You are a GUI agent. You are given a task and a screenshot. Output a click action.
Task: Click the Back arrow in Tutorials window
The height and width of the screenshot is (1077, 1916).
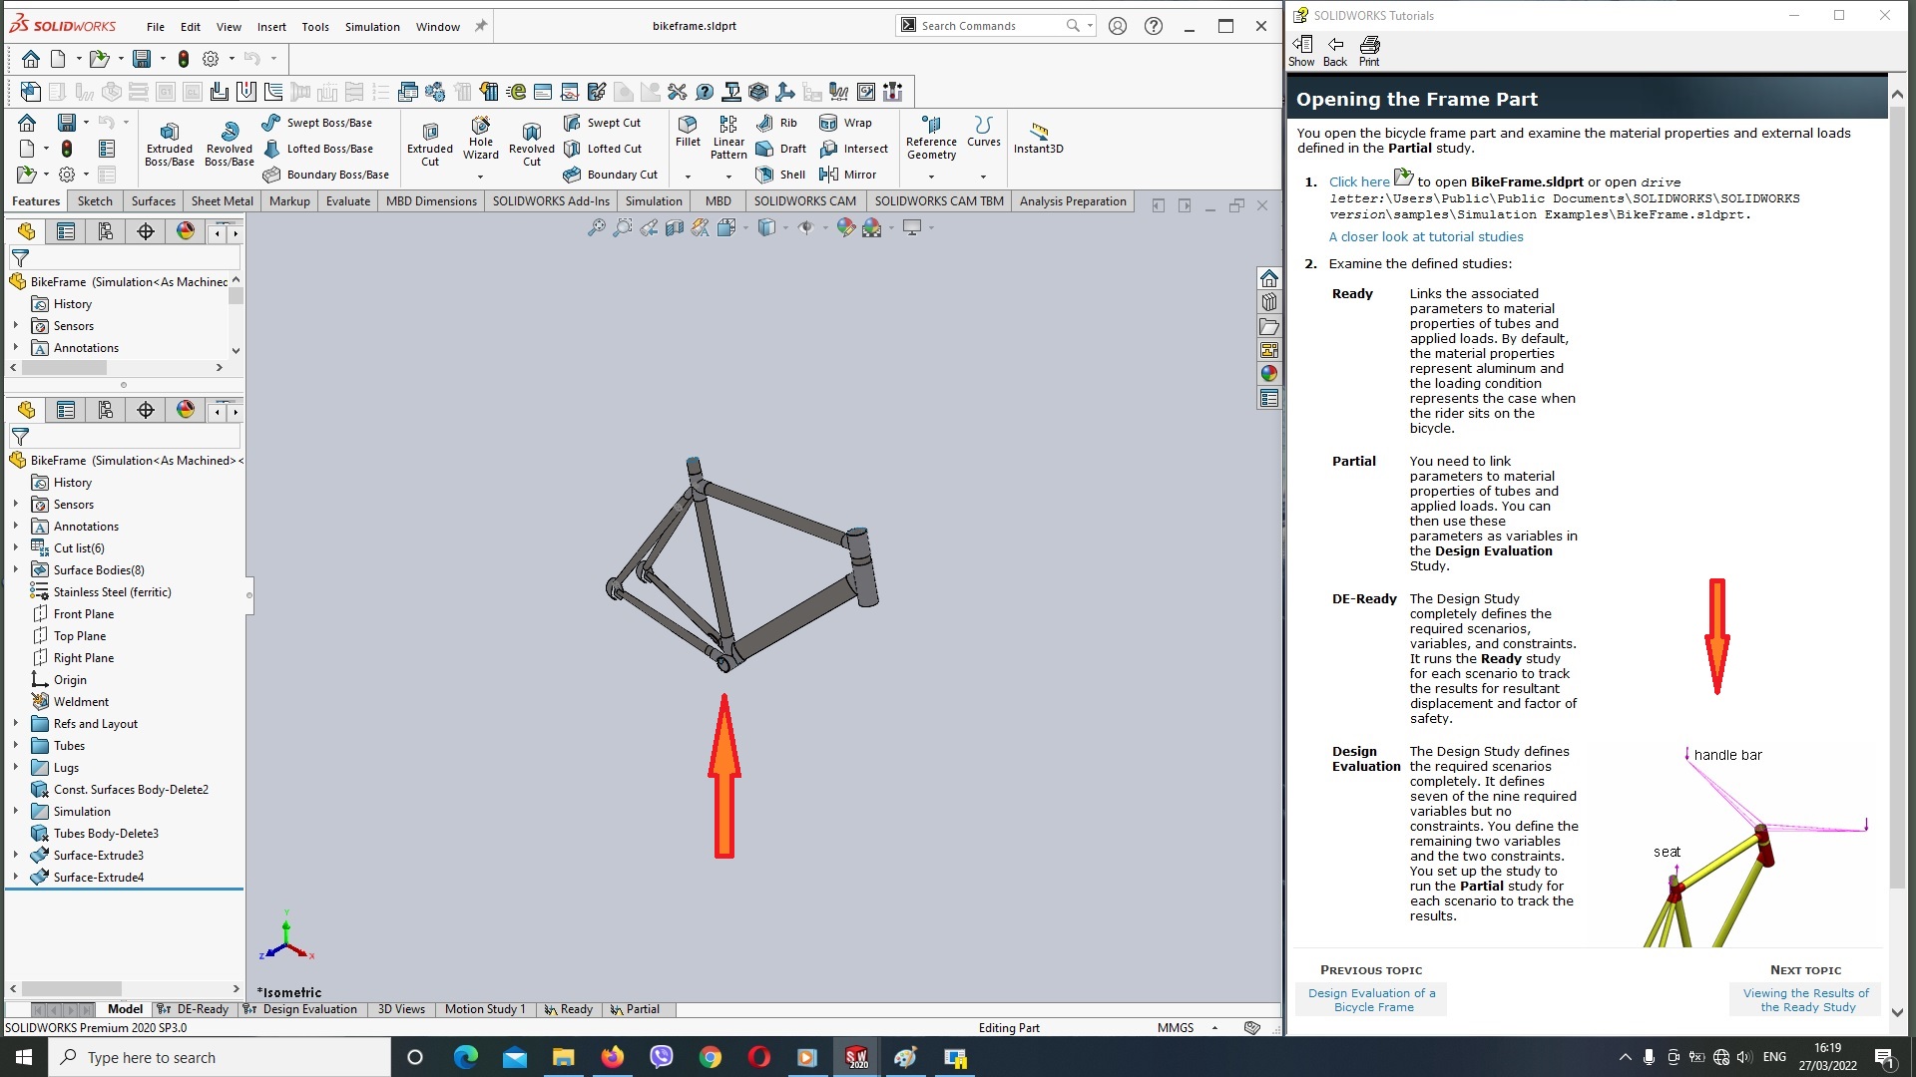[x=1335, y=51]
